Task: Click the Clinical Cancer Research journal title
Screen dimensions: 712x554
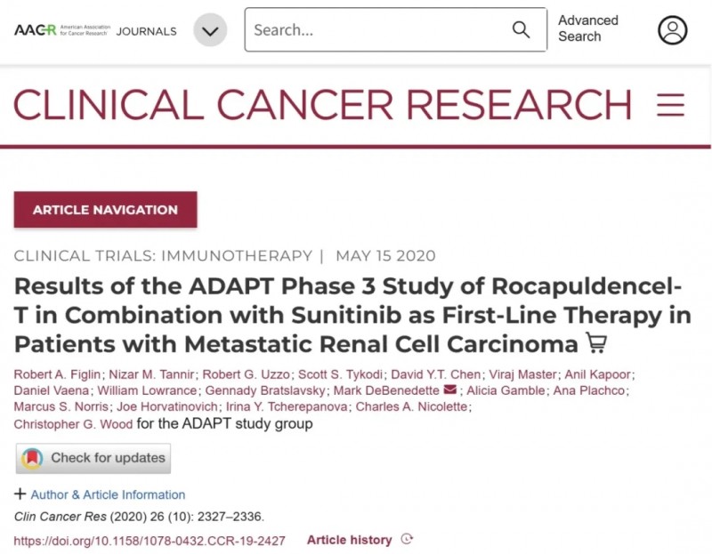Action: [x=322, y=105]
